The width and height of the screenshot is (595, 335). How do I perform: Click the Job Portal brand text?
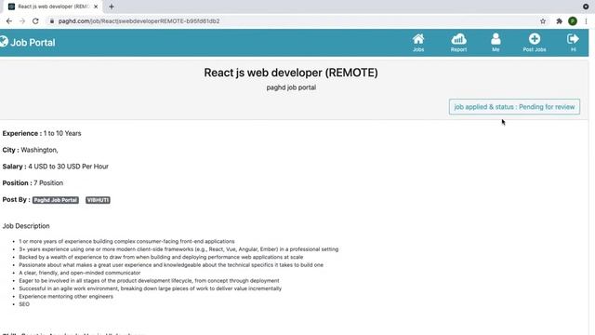click(x=33, y=43)
